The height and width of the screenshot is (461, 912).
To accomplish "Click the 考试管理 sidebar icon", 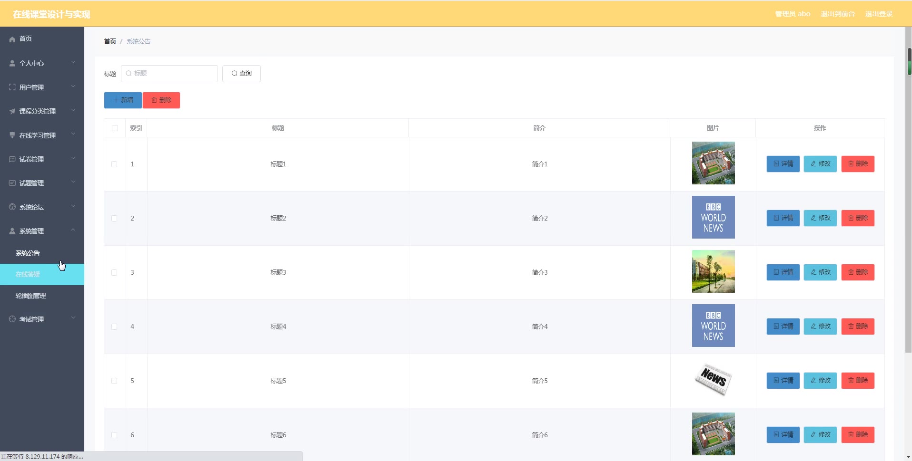I will [x=12, y=319].
